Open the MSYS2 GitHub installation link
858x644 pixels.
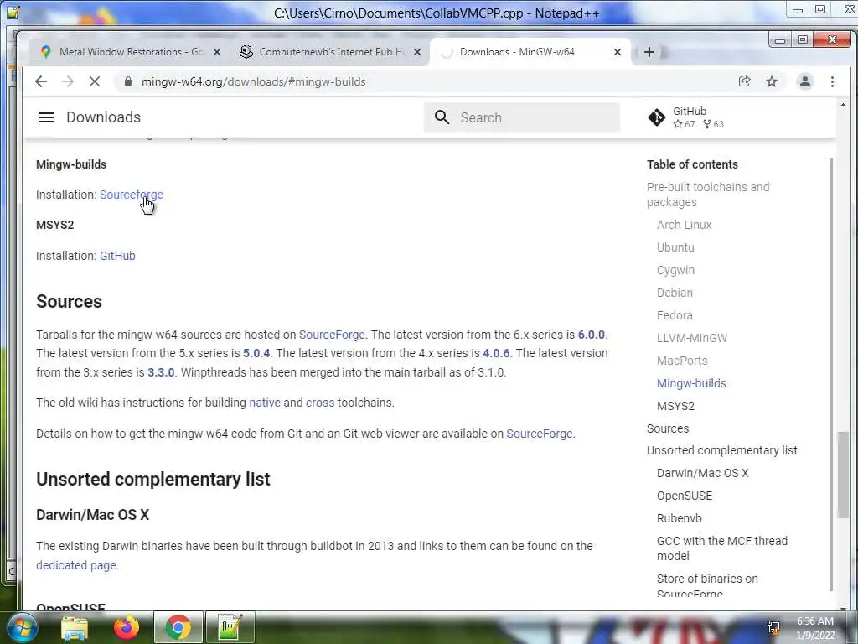[117, 256]
